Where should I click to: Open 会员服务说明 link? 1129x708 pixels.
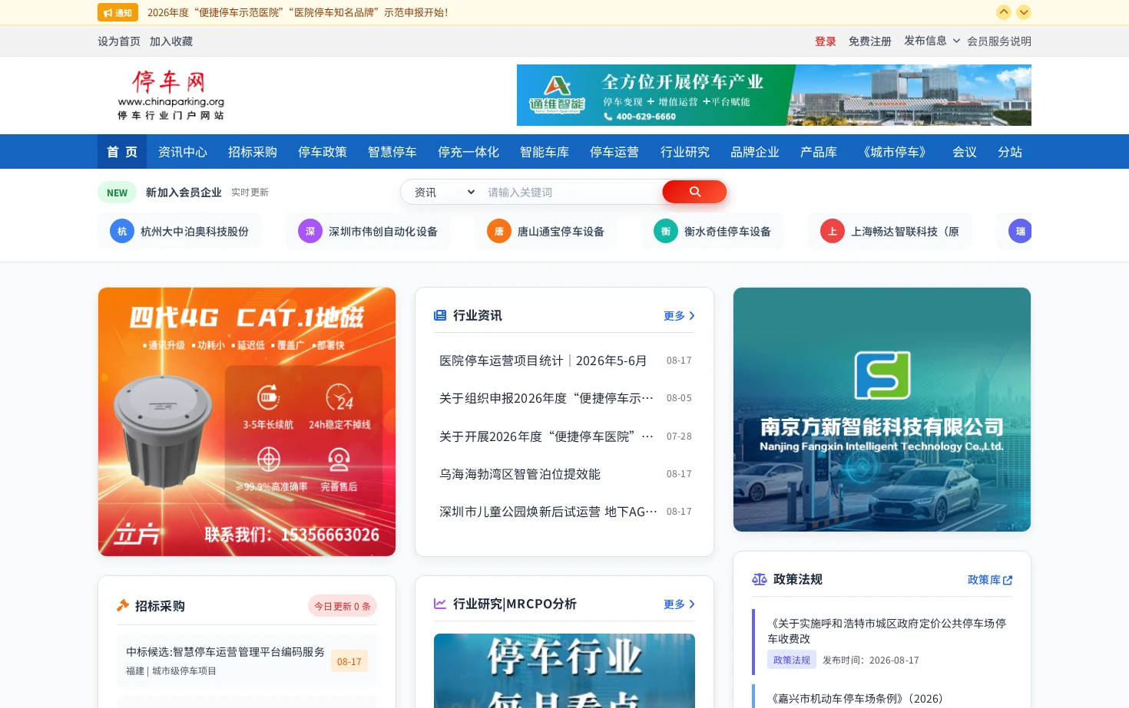click(999, 41)
